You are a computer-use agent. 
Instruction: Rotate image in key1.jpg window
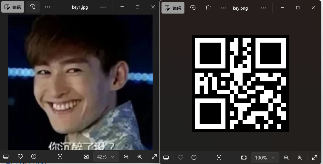pyautogui.click(x=33, y=7)
